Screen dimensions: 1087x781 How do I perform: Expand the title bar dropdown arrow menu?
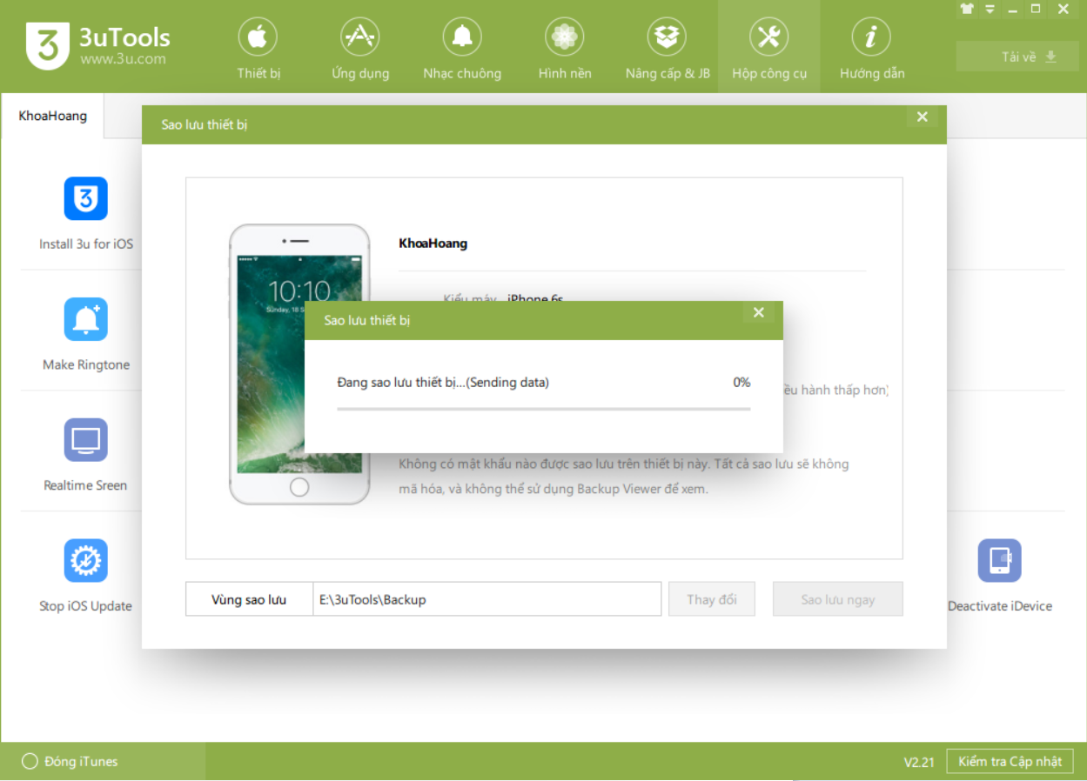[x=990, y=10]
